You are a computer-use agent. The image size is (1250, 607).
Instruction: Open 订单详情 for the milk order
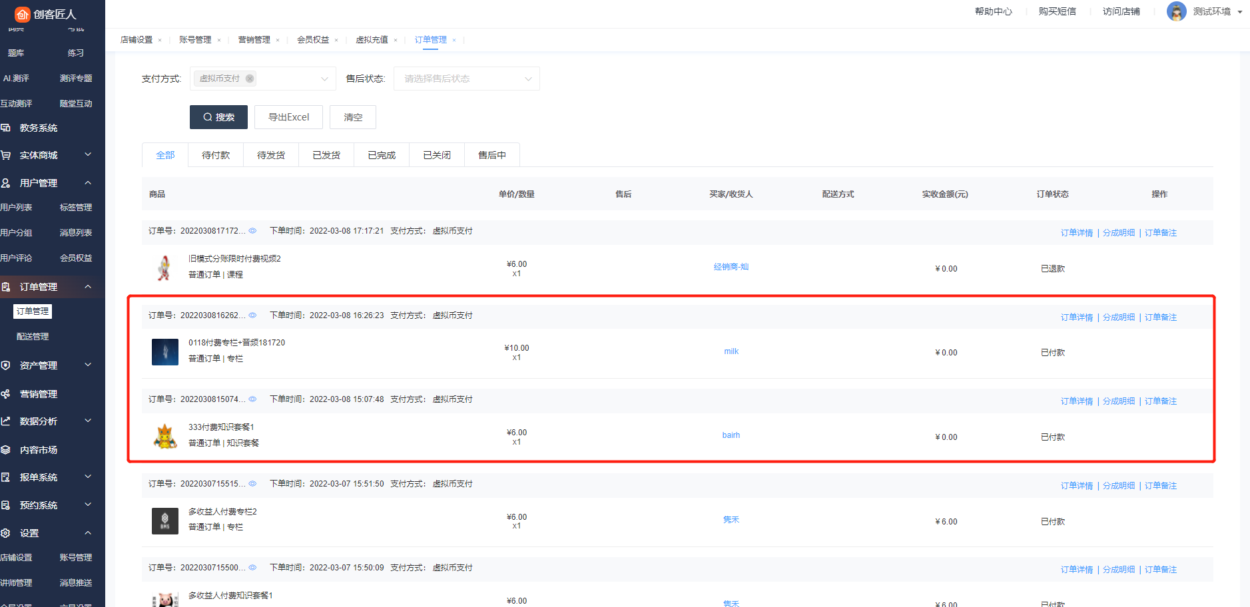1076,317
